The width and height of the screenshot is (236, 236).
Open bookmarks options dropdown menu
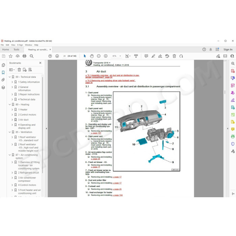[12, 70]
